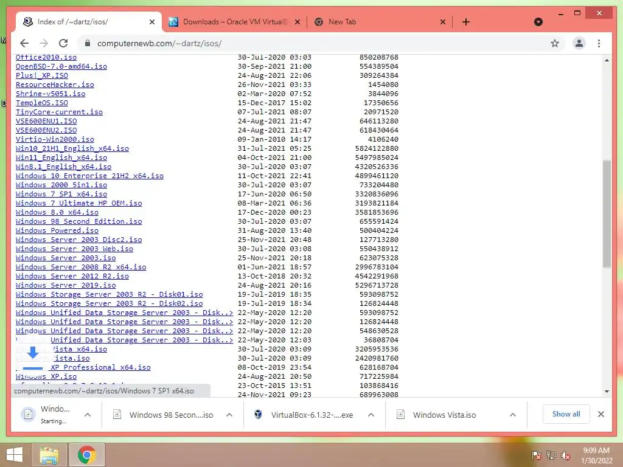
Task: Click Shrine-v5051.iso link
Action: (50, 94)
